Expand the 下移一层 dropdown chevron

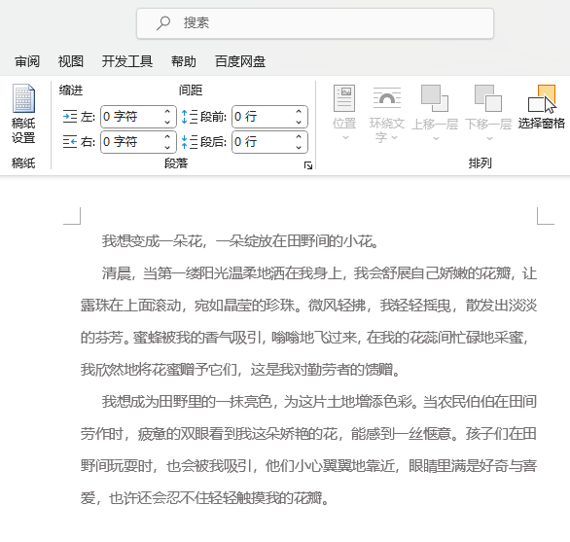pyautogui.click(x=489, y=138)
